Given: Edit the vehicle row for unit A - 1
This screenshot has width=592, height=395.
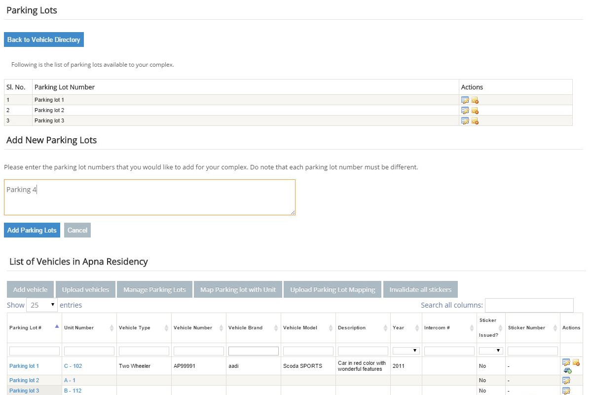Looking at the screenshot, I should [566, 381].
